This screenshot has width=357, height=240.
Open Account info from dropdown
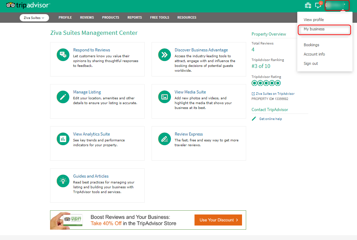coord(314,54)
